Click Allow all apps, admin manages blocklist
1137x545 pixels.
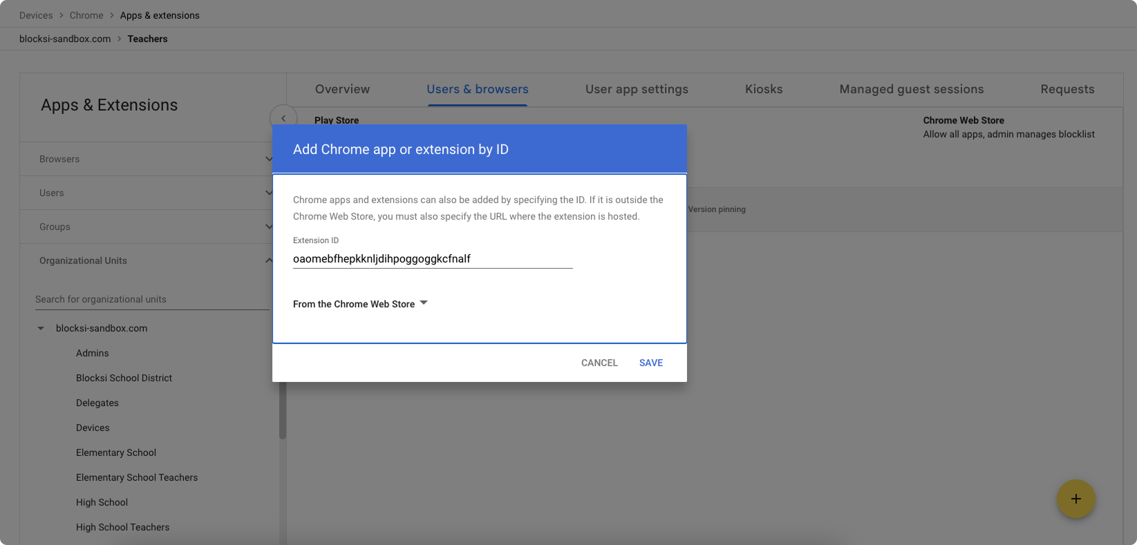point(1009,134)
